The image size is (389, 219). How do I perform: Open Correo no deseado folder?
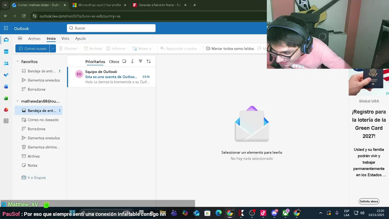39,120
